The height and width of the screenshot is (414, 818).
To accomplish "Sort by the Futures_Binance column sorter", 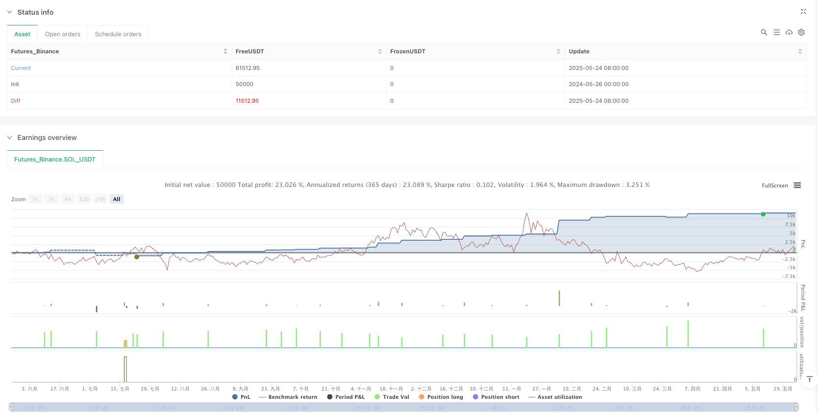I will point(225,51).
